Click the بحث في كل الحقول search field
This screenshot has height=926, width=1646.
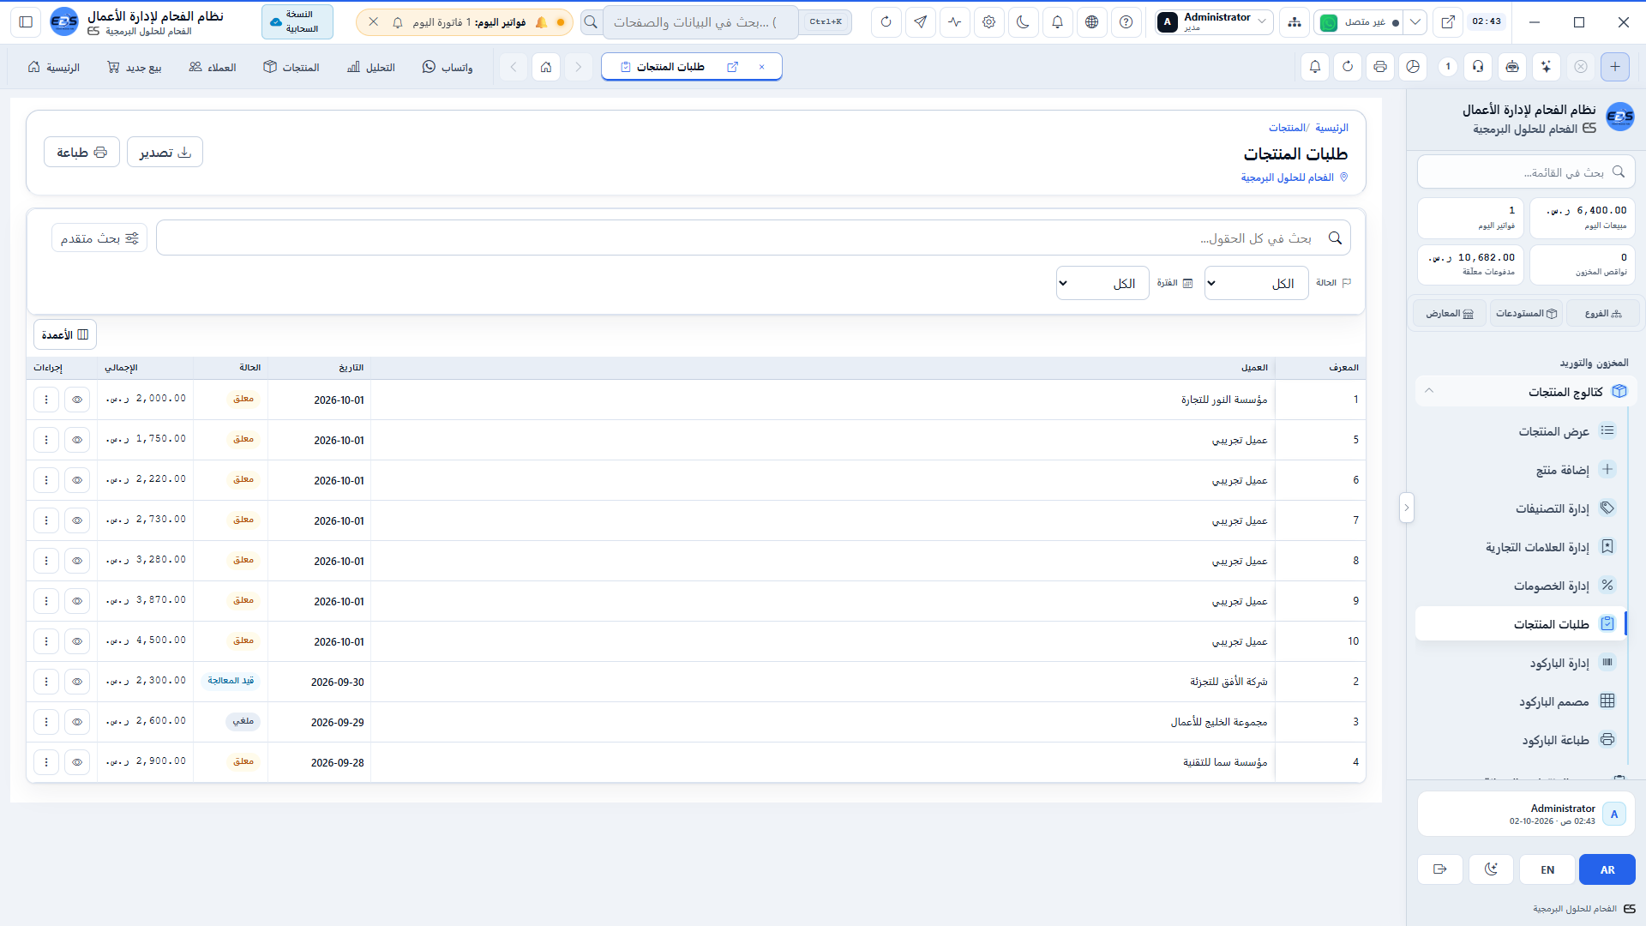point(753,238)
